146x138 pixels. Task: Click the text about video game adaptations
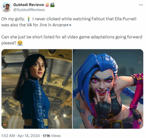click(72, 40)
